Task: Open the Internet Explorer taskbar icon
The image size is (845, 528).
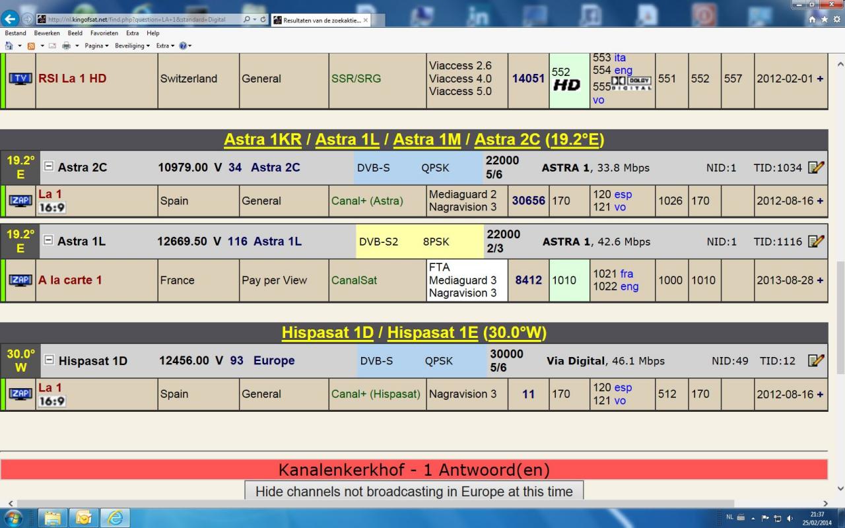Action: click(x=116, y=517)
